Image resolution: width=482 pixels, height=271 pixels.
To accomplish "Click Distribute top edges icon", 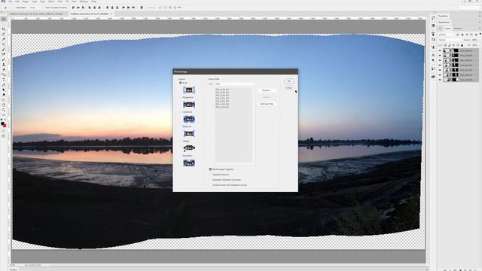I will (107, 8).
